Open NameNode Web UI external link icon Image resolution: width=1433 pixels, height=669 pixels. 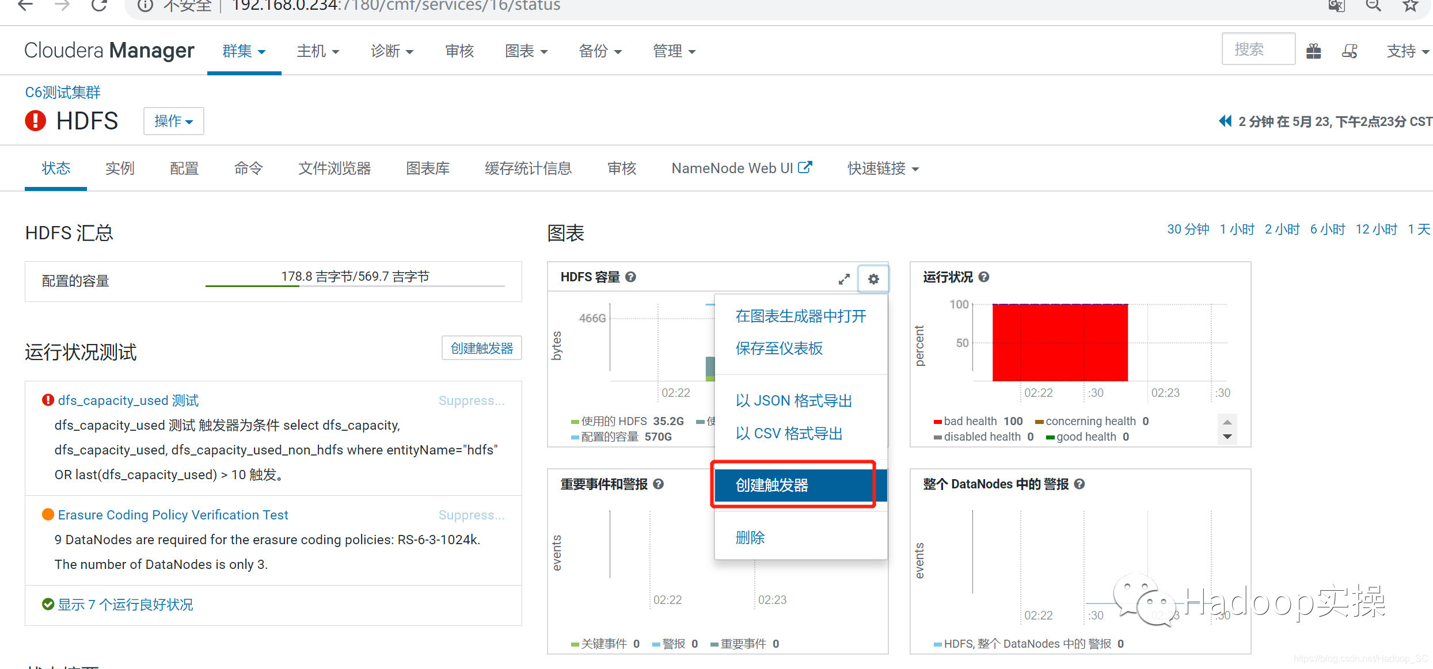point(806,167)
